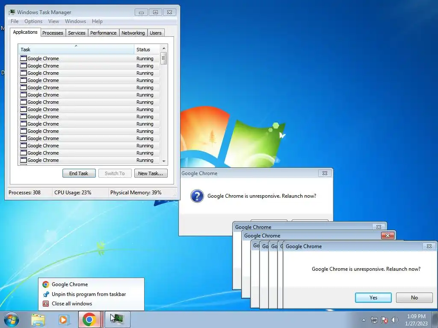Sort by the Task column header

point(76,50)
